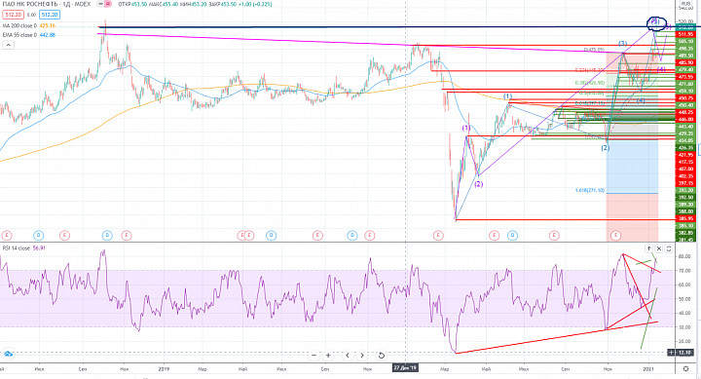701x379 pixels.
Task: Click the green 443.40 price axis label
Action: pos(685,127)
